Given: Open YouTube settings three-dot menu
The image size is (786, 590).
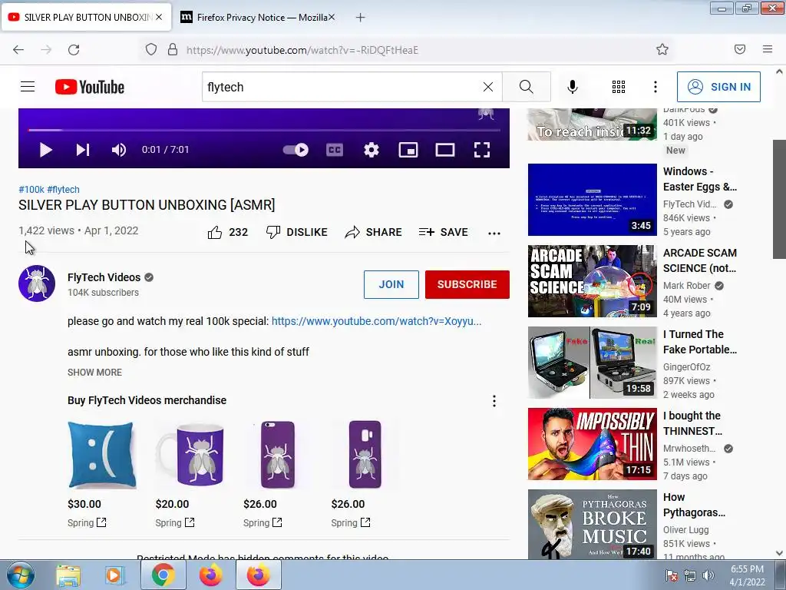Looking at the screenshot, I should tap(656, 87).
